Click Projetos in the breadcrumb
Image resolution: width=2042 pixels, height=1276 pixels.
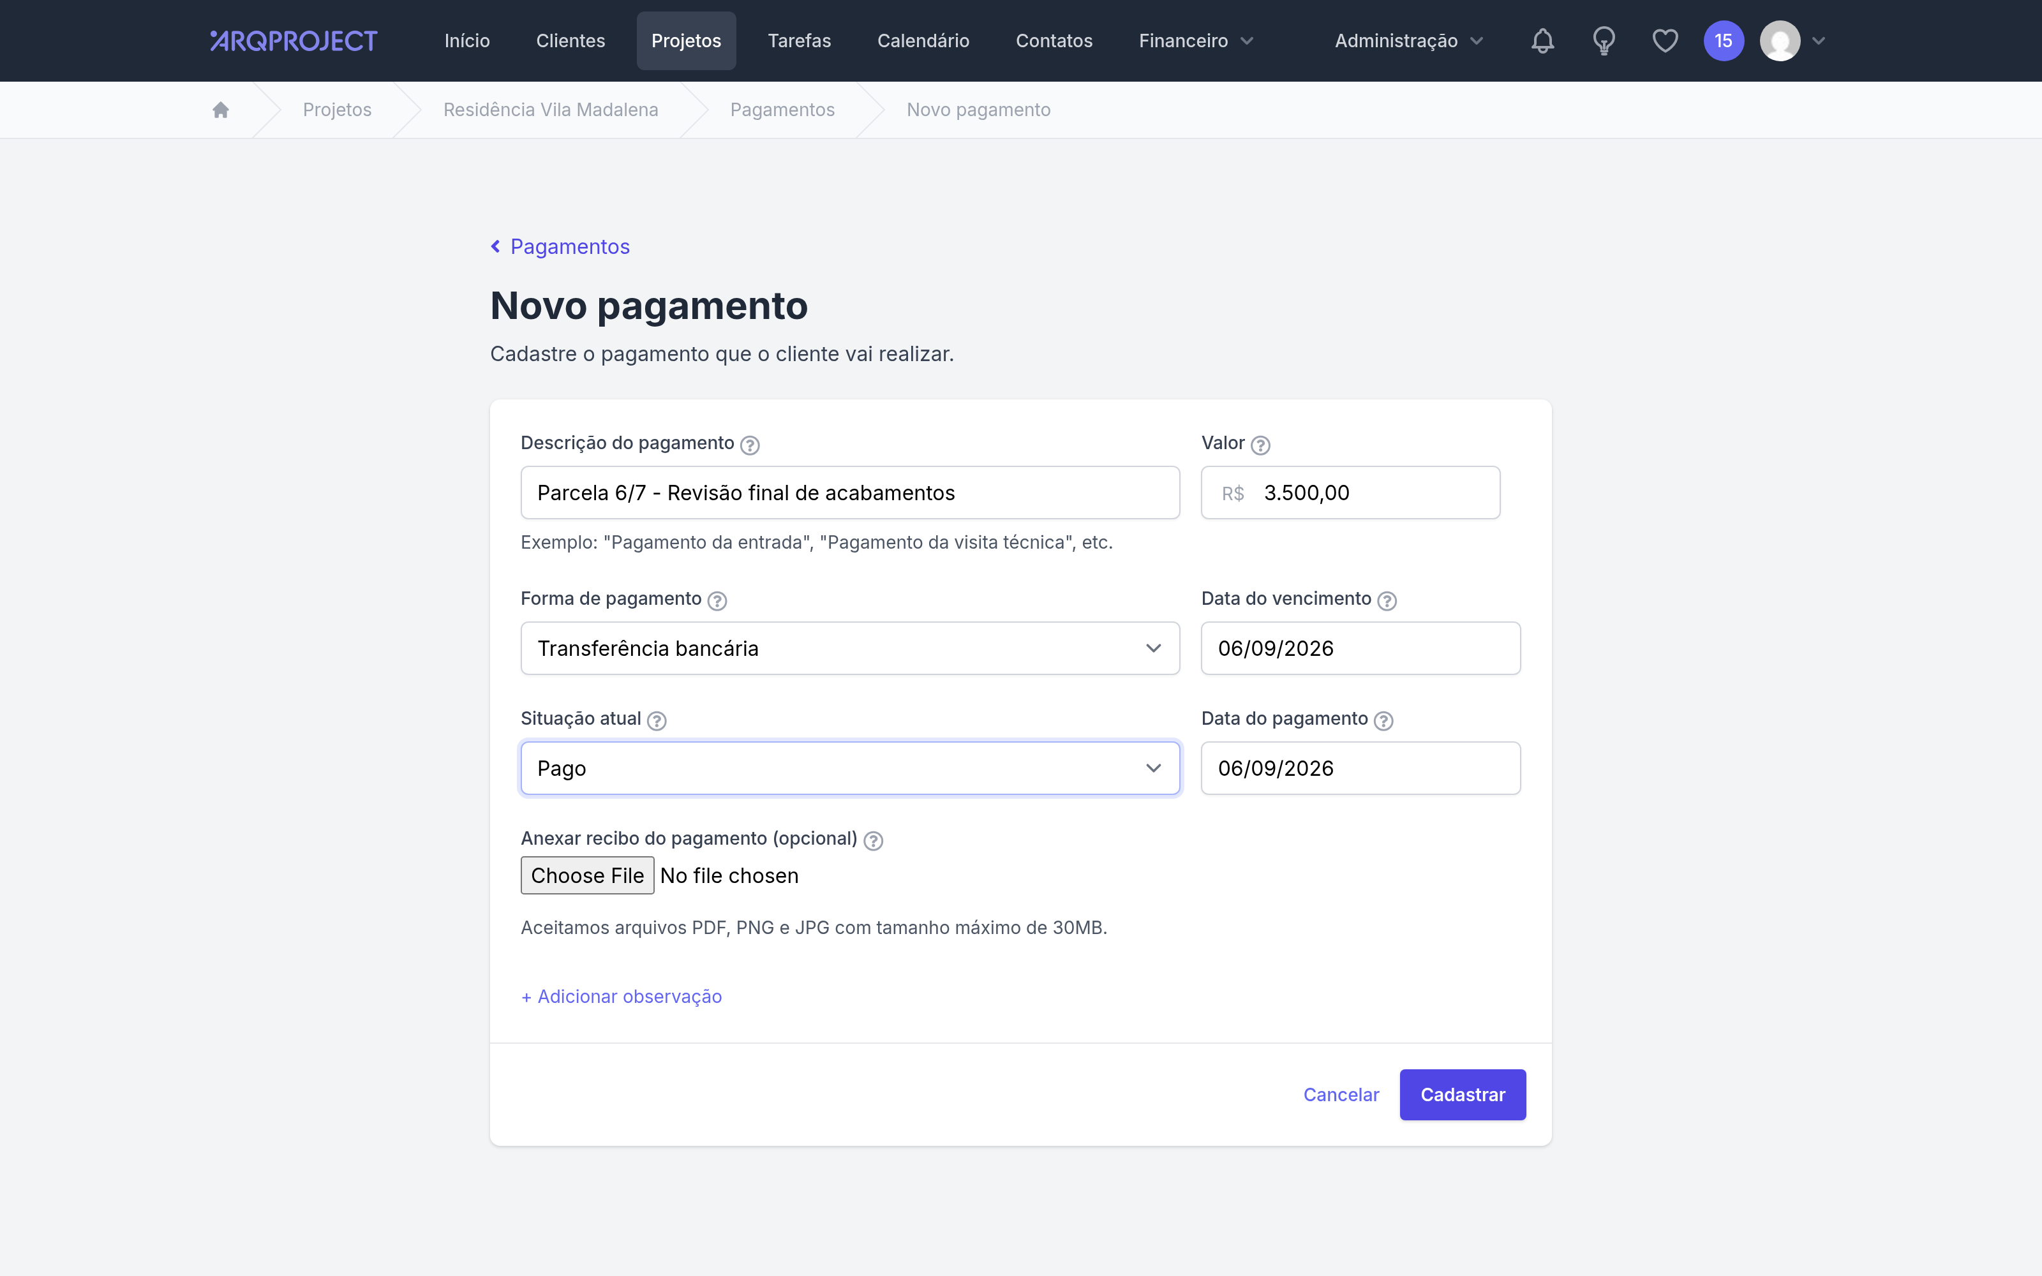pos(337,110)
